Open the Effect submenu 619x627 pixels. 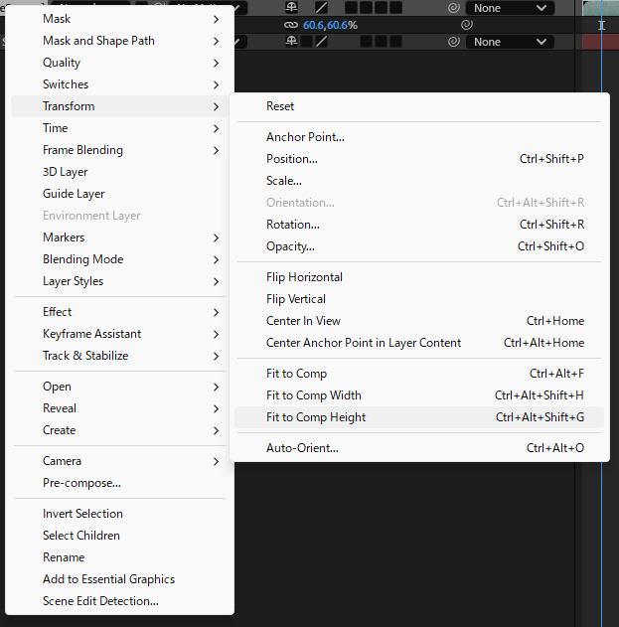point(119,312)
